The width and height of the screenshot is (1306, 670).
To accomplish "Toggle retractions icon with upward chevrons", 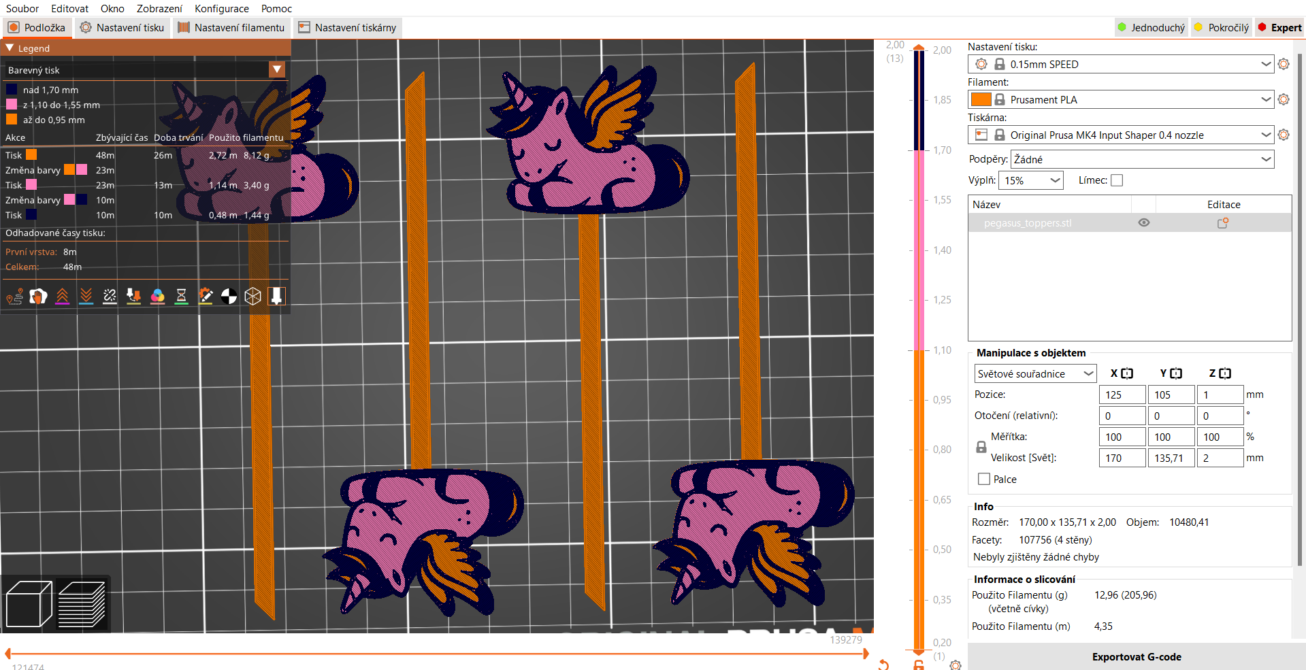I will pos(62,297).
